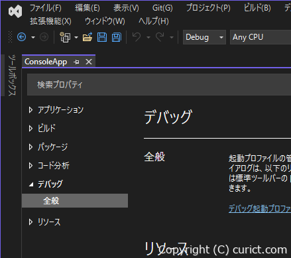The width and height of the screenshot is (291, 258).
Task: Click the 全般 section heading
Action: (154, 157)
